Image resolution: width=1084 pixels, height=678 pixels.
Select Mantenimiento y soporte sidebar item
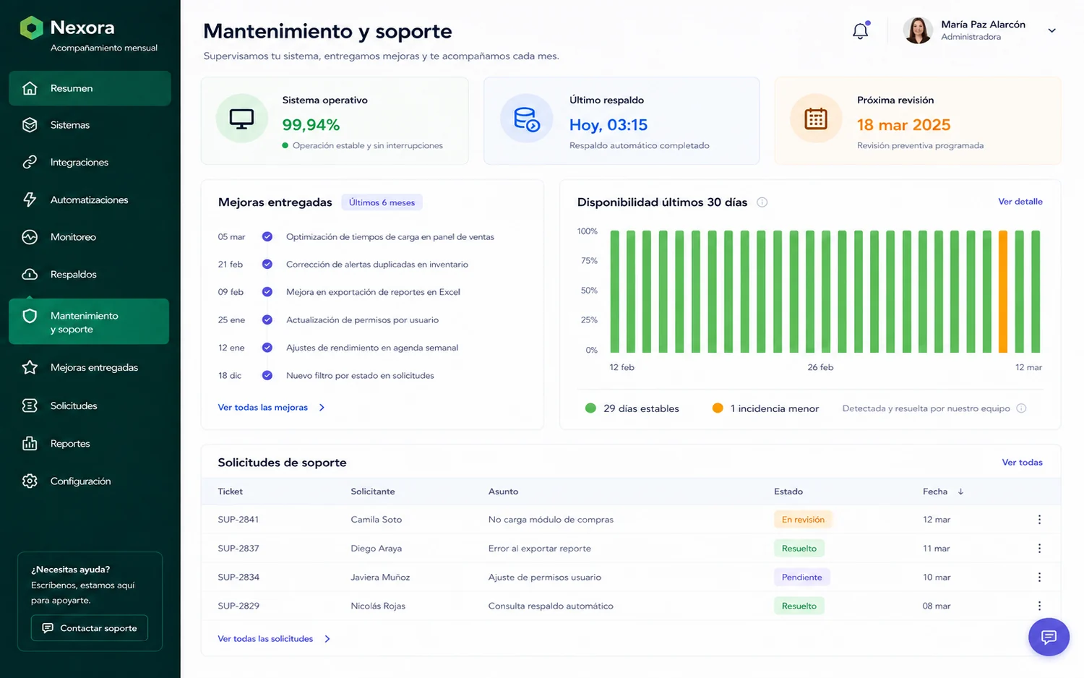(x=89, y=322)
